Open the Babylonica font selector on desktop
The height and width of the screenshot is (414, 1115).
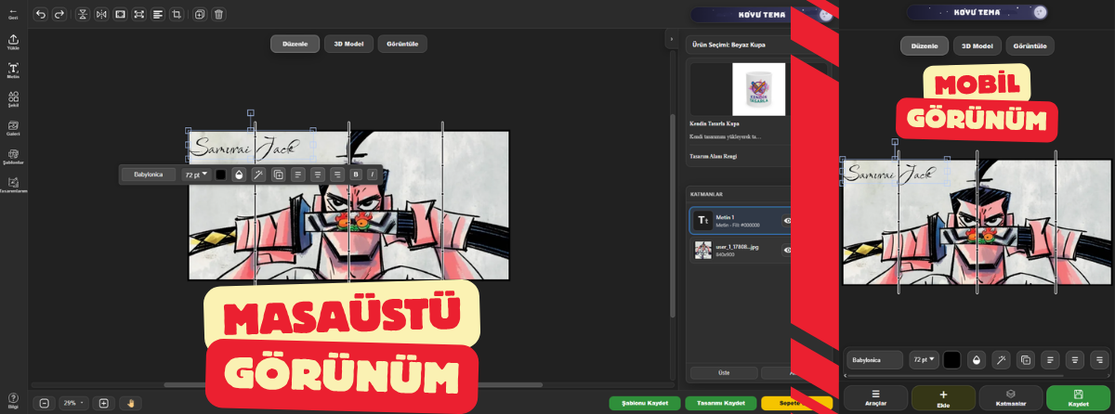tap(149, 174)
